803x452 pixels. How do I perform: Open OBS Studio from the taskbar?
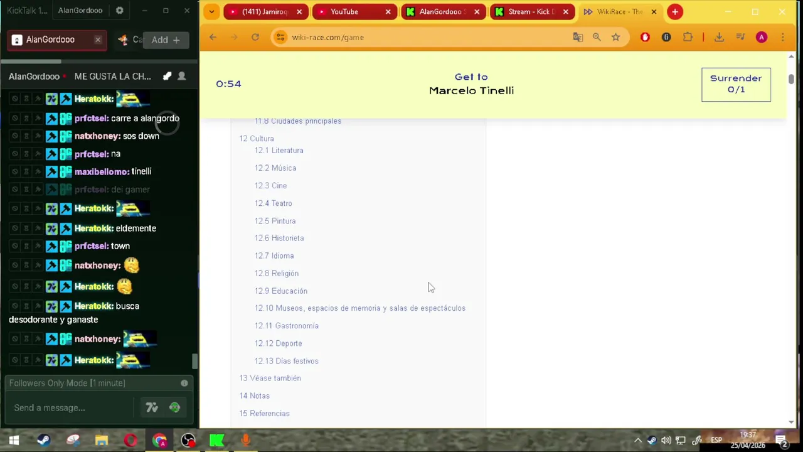tap(188, 440)
